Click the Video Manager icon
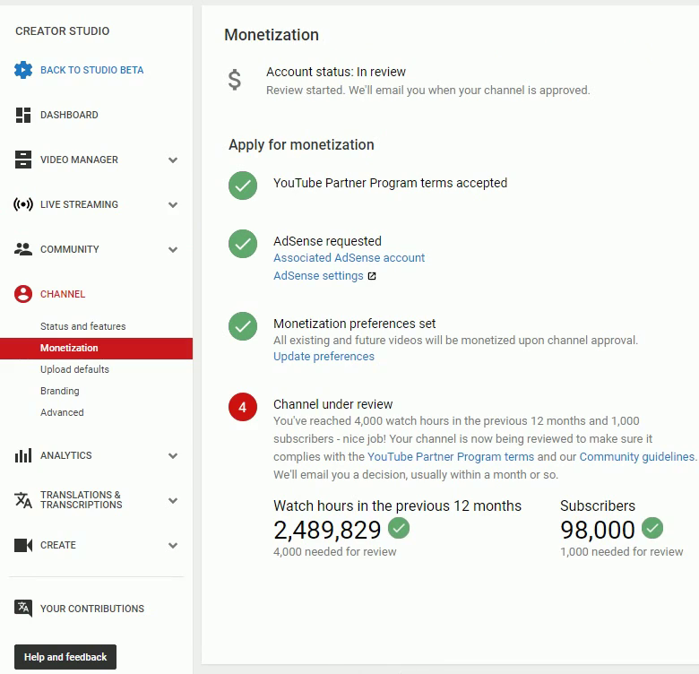Viewport: 699px width, 674px height. (23, 160)
